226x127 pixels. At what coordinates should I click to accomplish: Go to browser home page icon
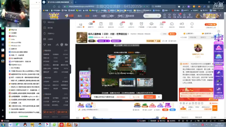[x=59, y=6]
